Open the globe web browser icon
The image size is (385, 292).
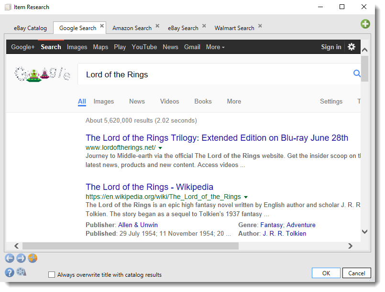pos(33,258)
